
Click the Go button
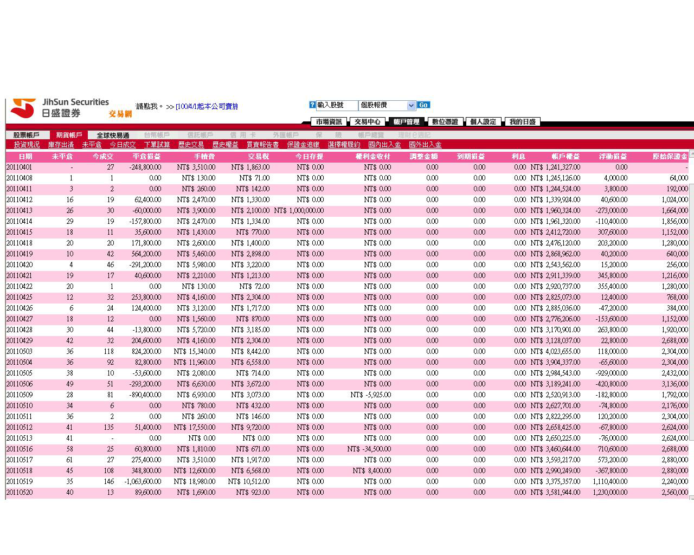(x=423, y=105)
